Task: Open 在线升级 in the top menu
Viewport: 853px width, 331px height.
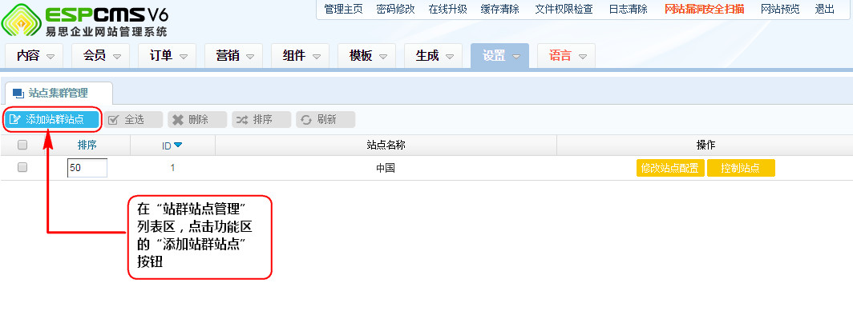Action: coord(447,10)
